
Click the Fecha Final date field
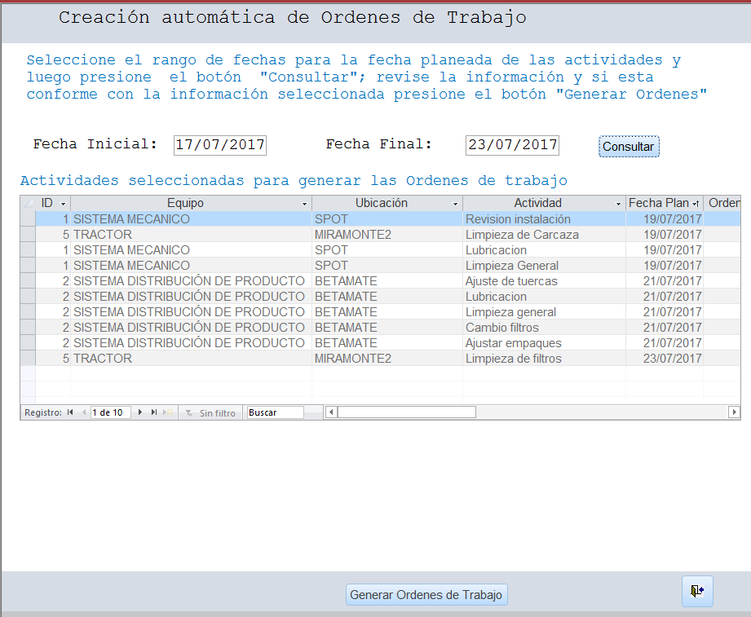[512, 145]
